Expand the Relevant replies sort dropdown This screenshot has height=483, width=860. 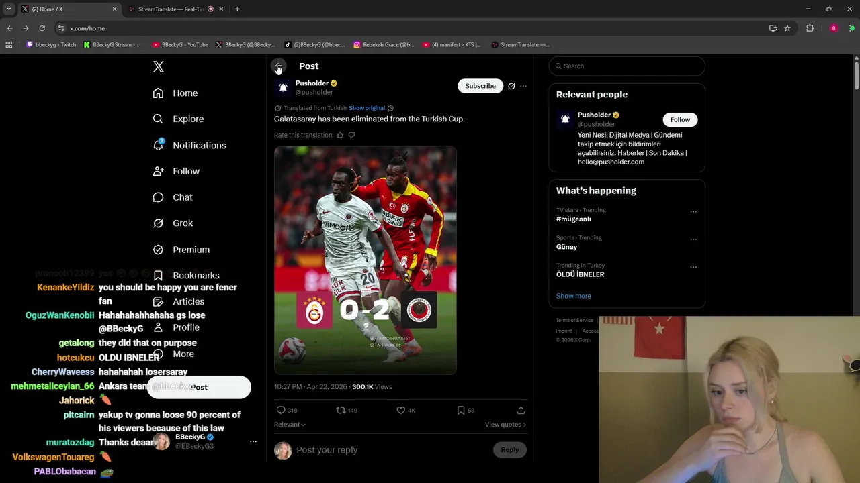(290, 425)
